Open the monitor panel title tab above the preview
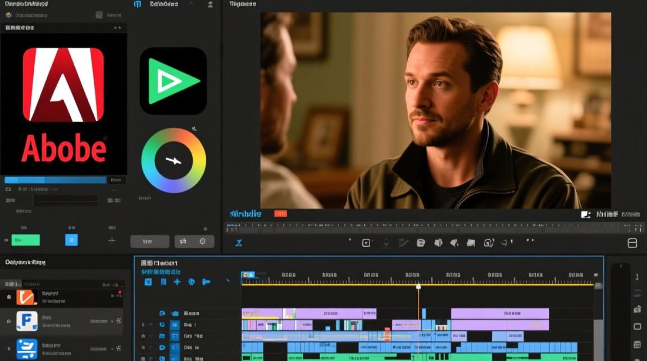Image resolution: width=647 pixels, height=361 pixels. pyautogui.click(x=243, y=4)
